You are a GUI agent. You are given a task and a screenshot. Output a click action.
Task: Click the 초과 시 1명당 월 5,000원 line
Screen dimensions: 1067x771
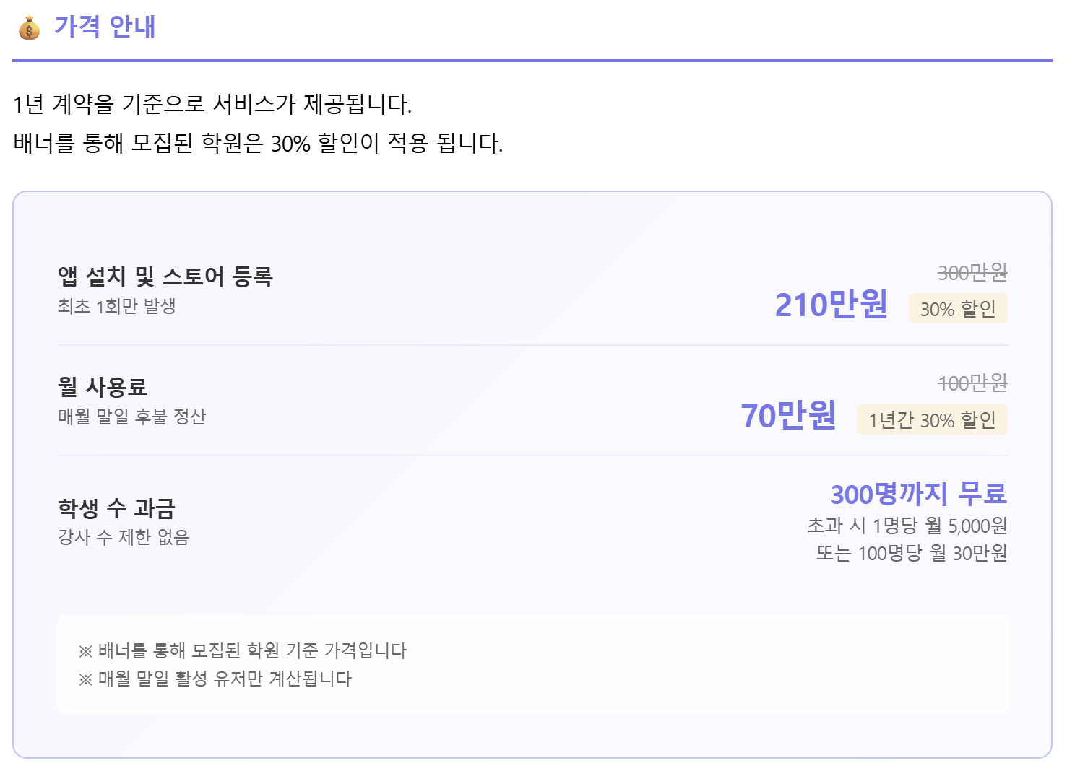tap(907, 526)
